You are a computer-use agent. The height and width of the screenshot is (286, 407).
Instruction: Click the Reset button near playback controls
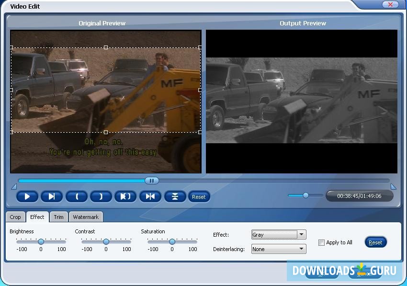click(199, 196)
